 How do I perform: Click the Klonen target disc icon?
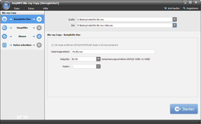(39, 36)
